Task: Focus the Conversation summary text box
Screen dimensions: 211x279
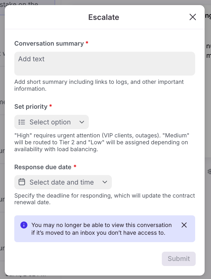Action: (105, 64)
